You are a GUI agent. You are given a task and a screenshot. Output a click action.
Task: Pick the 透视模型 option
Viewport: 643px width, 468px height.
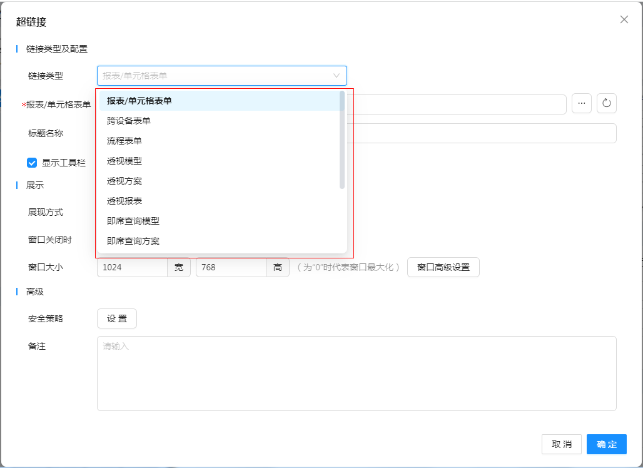(124, 161)
